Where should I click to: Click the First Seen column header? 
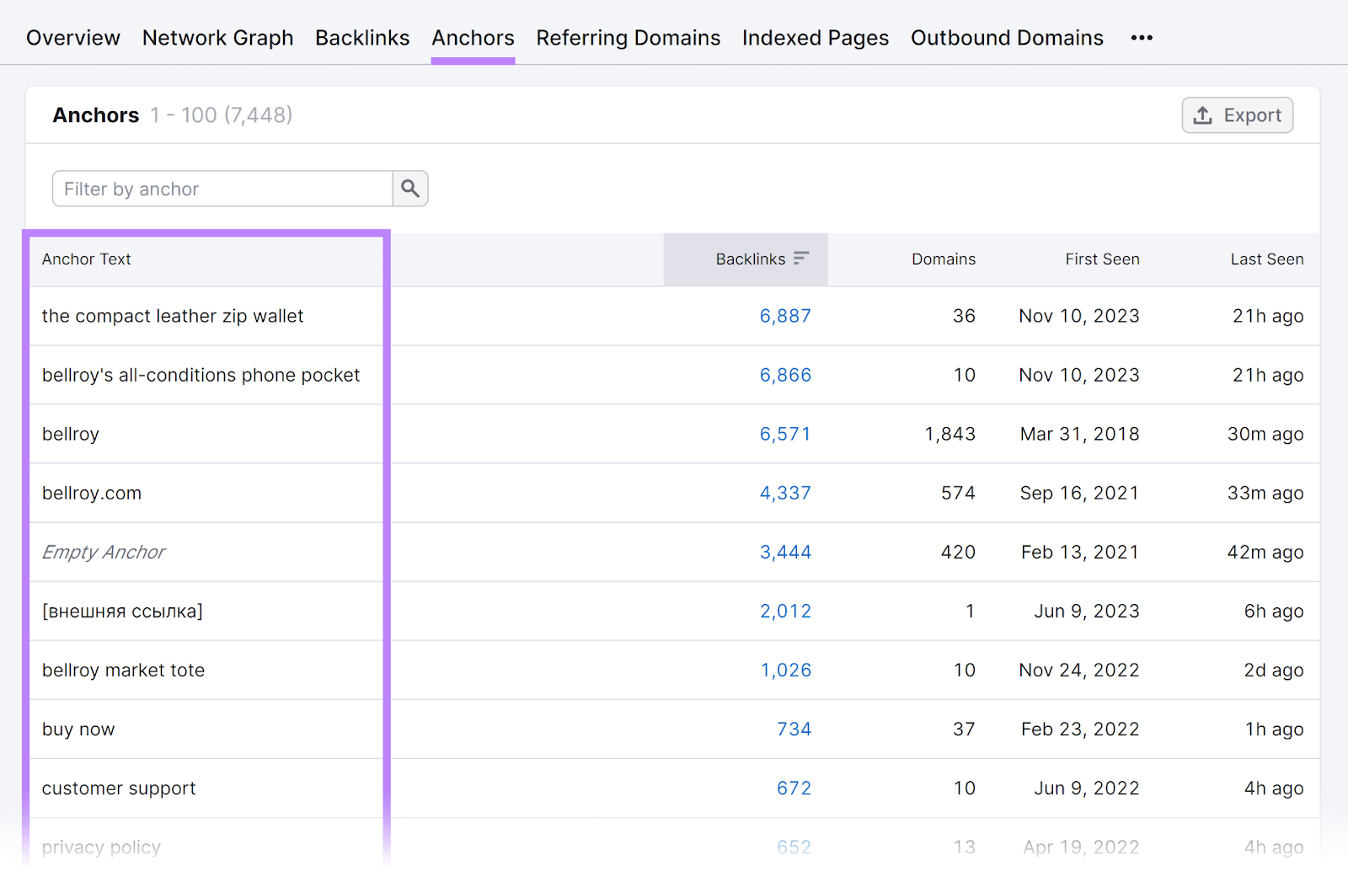1102,259
